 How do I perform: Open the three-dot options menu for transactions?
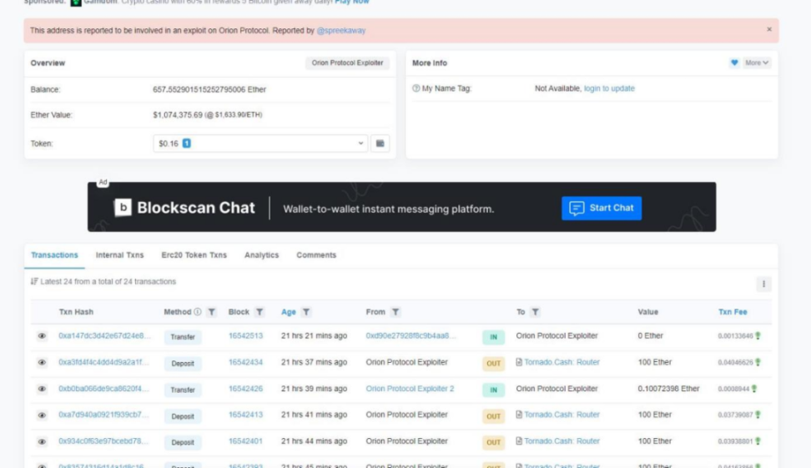(x=763, y=284)
